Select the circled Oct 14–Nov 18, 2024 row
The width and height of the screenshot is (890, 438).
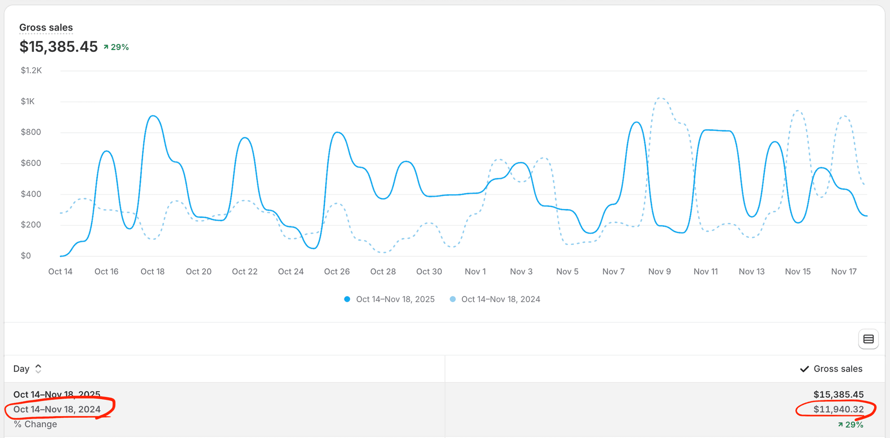pos(57,409)
